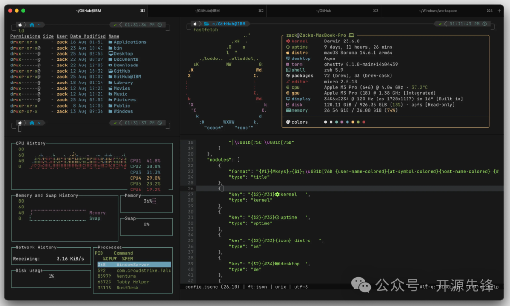Screen dimensions: 510x306
Task: Click the packages icon in fastfetch output
Action: (288, 76)
